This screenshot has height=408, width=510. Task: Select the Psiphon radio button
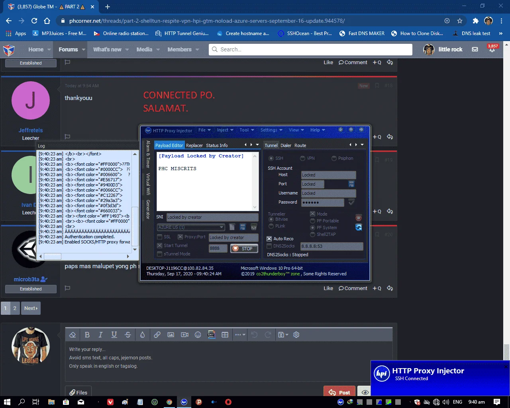[x=334, y=158]
